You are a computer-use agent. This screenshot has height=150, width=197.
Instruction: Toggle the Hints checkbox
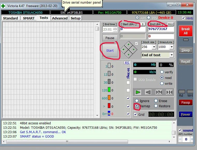[x=183, y=18]
